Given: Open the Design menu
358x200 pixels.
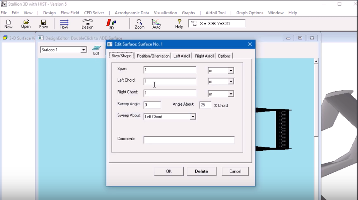Looking at the screenshot, I should pos(49,13).
